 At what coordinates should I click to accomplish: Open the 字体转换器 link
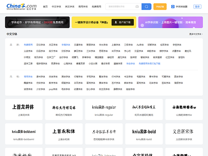pyautogui.click(x=181, y=7)
